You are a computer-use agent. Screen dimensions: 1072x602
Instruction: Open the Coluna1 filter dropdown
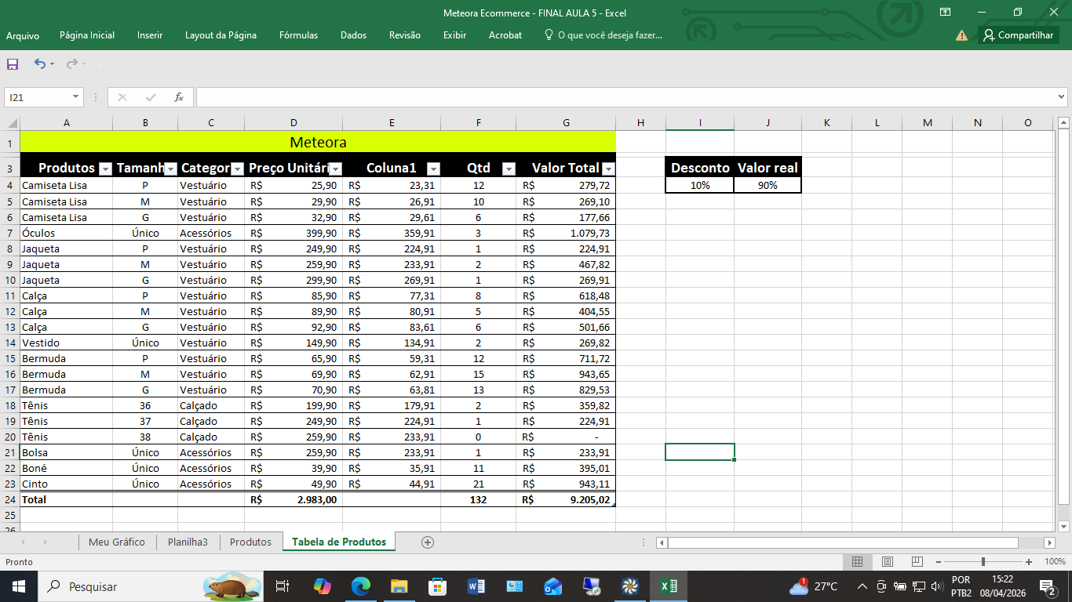[433, 169]
